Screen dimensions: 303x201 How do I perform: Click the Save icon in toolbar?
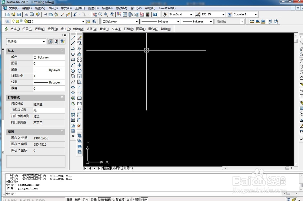coord(19,15)
